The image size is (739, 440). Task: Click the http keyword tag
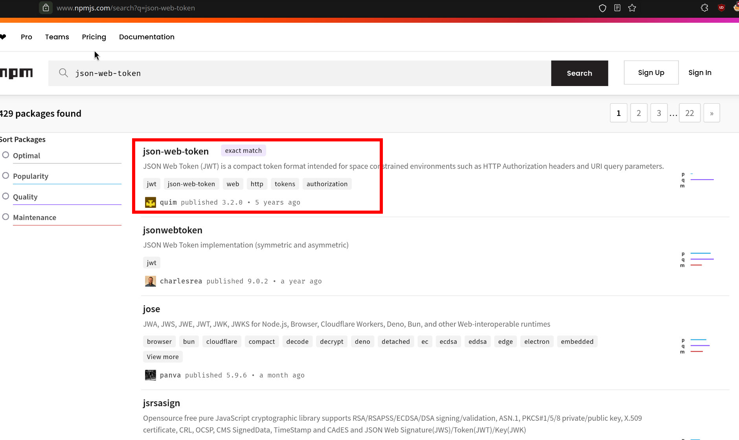coord(257,184)
